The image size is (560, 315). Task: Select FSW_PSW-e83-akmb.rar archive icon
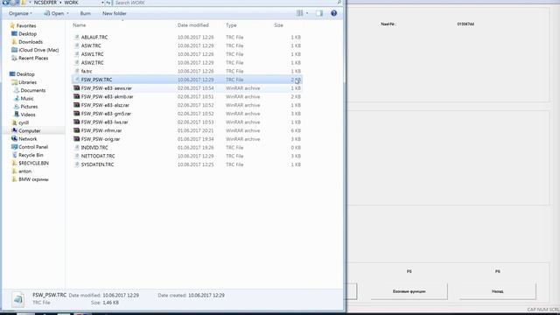pos(76,97)
